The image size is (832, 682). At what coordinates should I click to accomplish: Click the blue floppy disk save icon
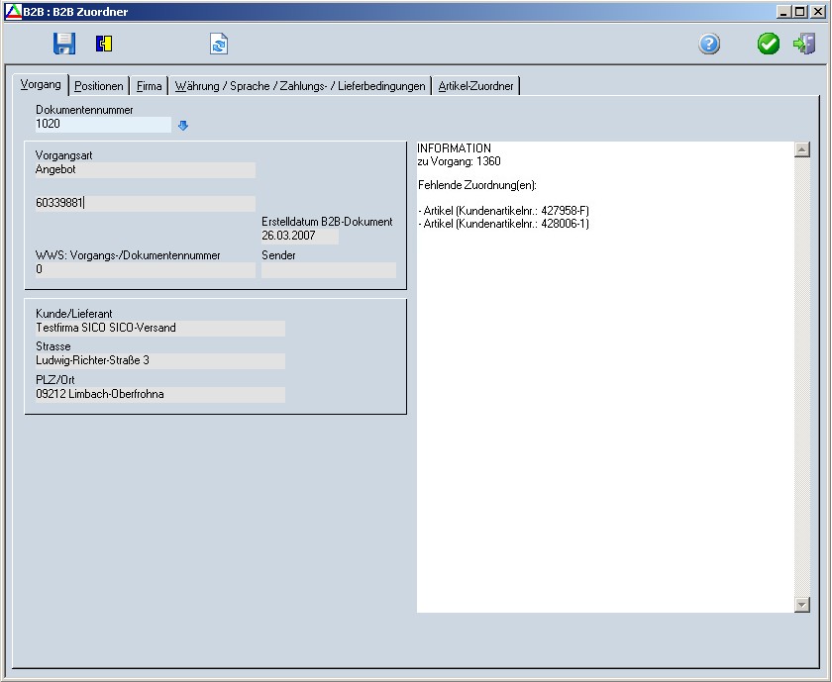pyautogui.click(x=64, y=44)
